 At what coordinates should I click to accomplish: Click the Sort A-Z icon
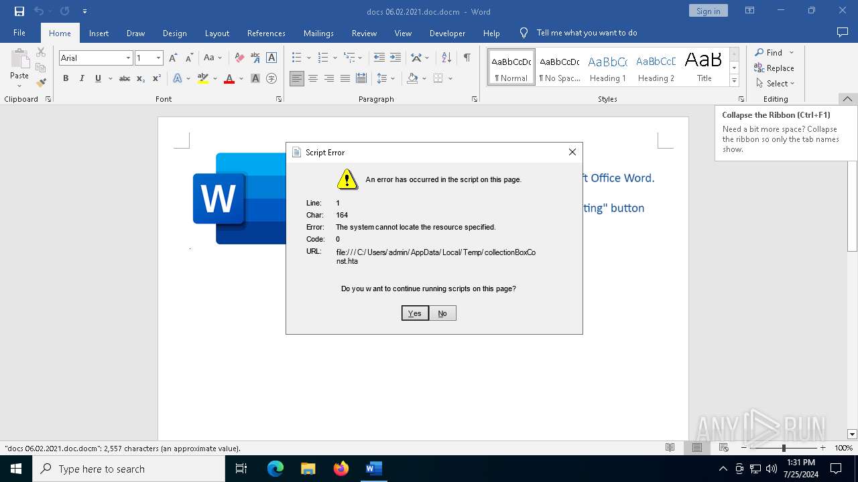[445, 58]
